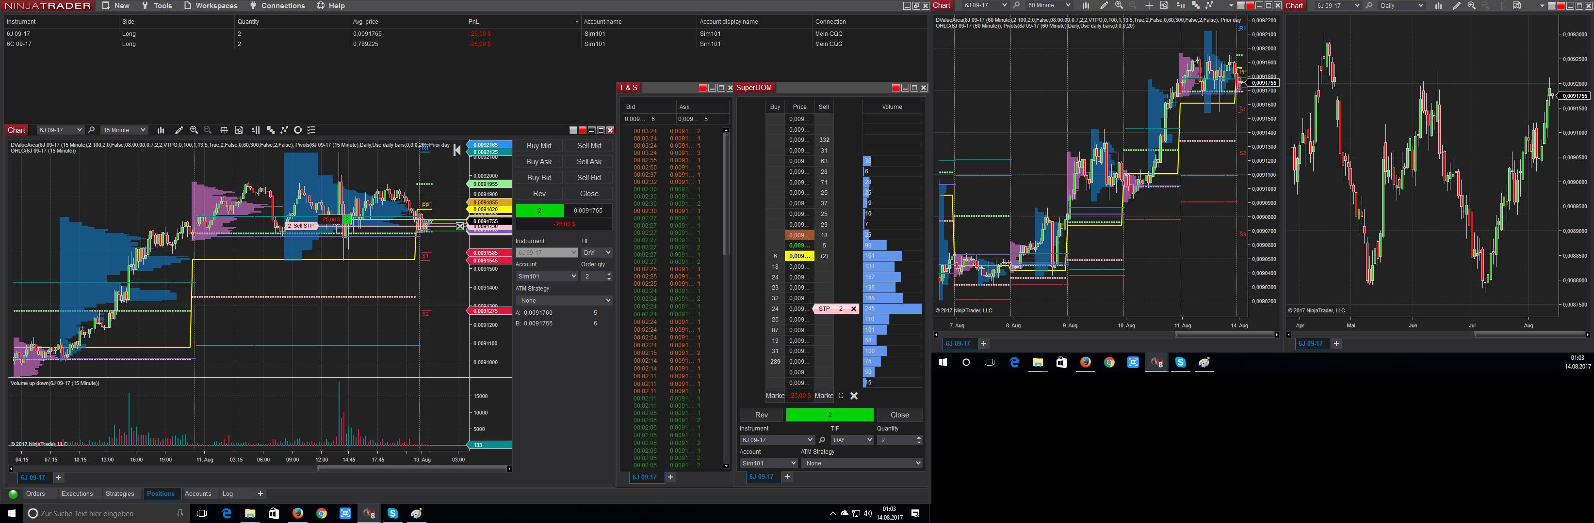1594x523 pixels.
Task: Open the Tools menu
Action: (x=157, y=5)
